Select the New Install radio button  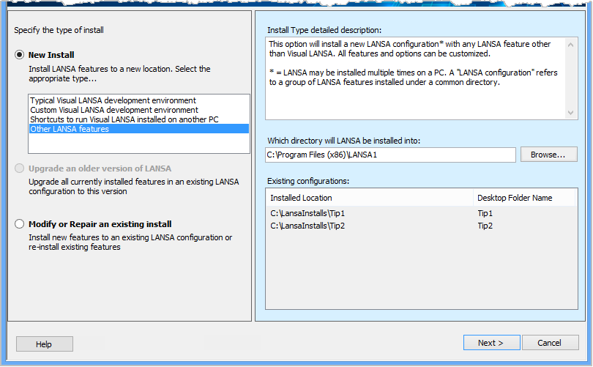click(x=20, y=55)
